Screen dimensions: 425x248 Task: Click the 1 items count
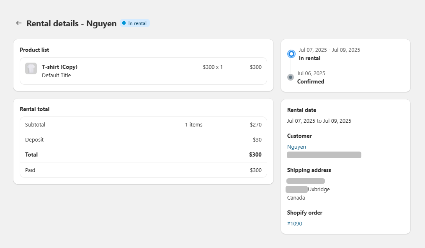(x=193, y=124)
